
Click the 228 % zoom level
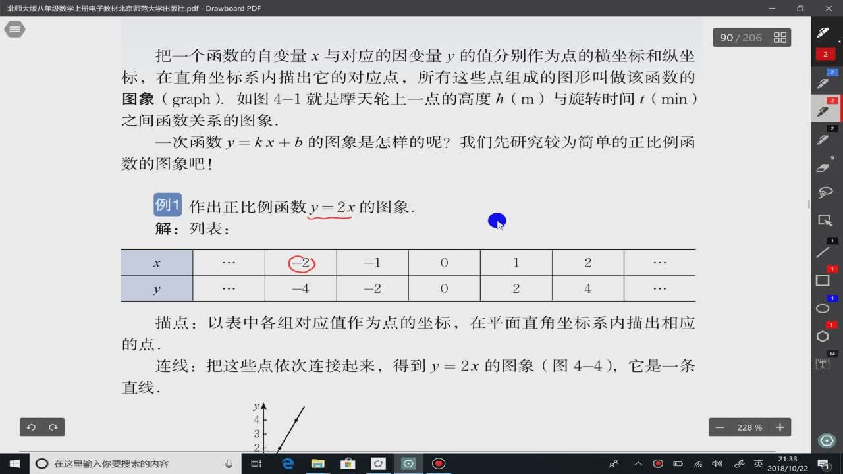(x=749, y=427)
